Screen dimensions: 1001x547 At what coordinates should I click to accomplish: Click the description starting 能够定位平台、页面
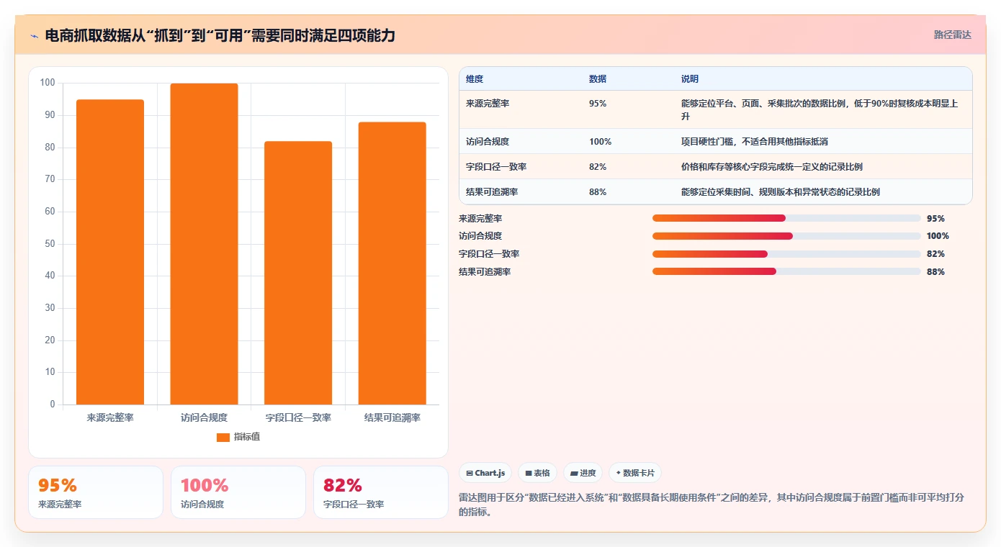(x=820, y=109)
